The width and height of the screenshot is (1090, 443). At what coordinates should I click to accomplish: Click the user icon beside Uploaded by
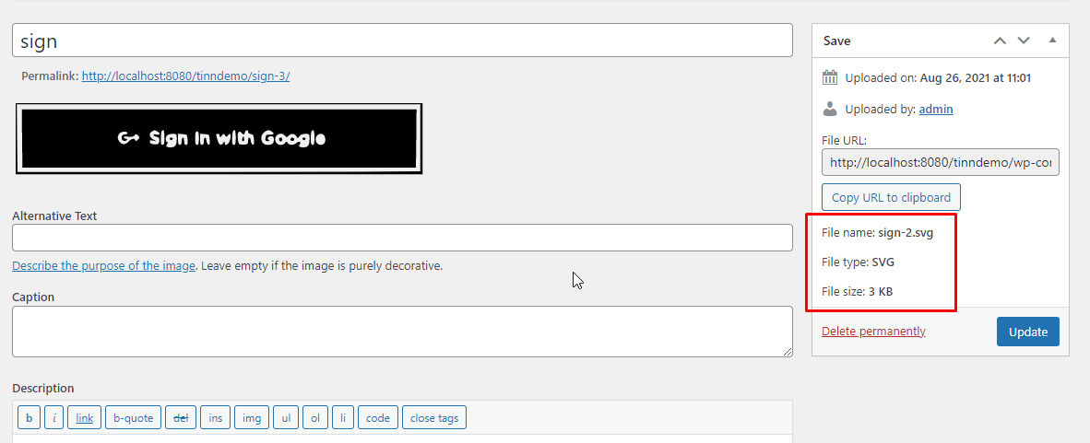click(x=830, y=109)
